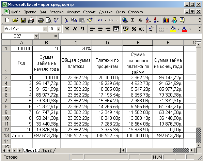Open the Формат menu
Image resolution: width=203 pixels, height=161 pixels.
(73, 12)
